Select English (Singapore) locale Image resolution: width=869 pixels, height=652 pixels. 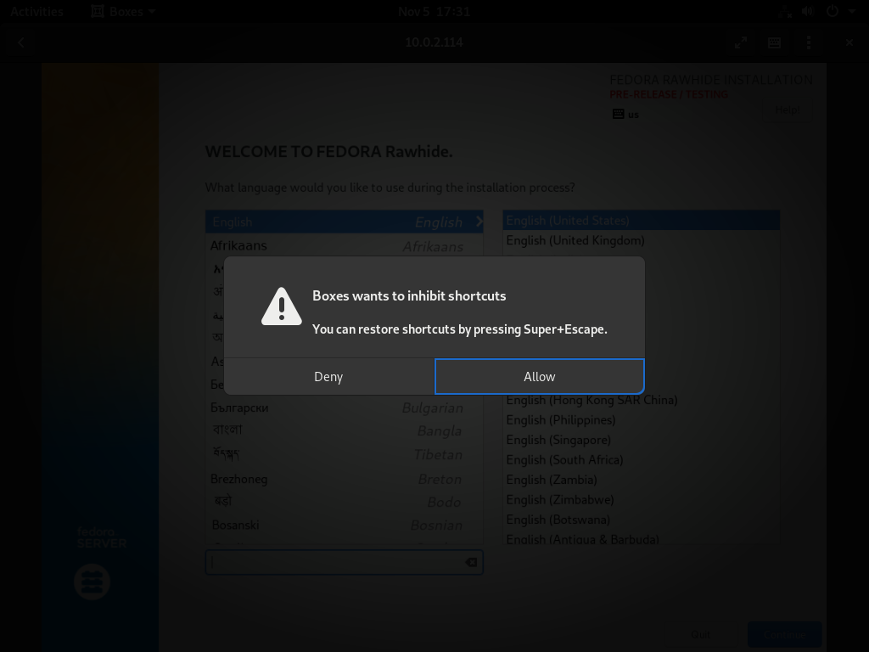pyautogui.click(x=642, y=440)
